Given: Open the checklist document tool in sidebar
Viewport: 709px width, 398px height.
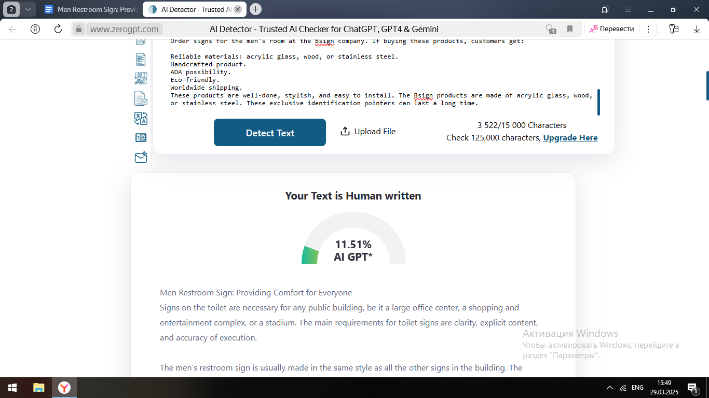Looking at the screenshot, I should coord(141,60).
